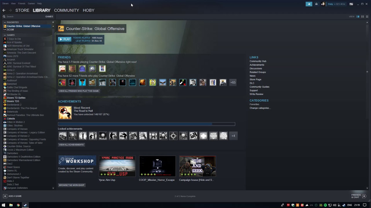Open the Friends menu
Screen dimensions: 371x208
(22, 3)
